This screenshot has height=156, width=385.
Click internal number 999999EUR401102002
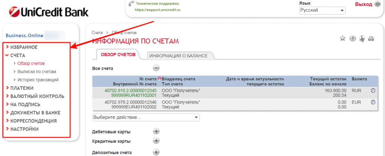[134, 107]
